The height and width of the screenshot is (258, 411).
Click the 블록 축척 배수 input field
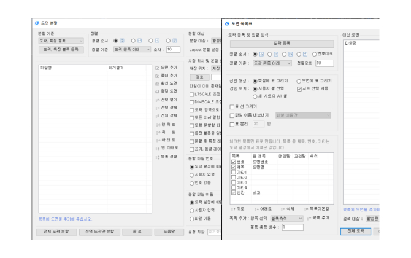click(291, 227)
